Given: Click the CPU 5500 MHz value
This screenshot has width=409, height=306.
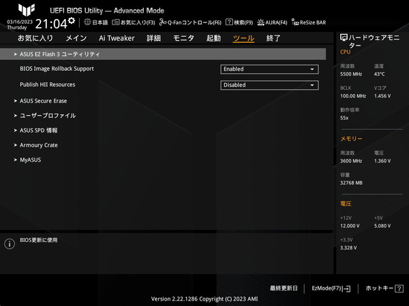Looking at the screenshot, I should pos(351,74).
